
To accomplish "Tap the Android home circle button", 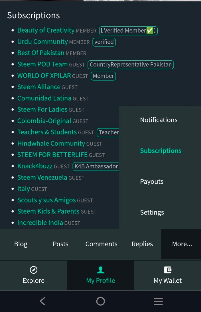I will (101, 301).
